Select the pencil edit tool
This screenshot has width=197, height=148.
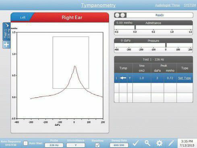point(171,143)
